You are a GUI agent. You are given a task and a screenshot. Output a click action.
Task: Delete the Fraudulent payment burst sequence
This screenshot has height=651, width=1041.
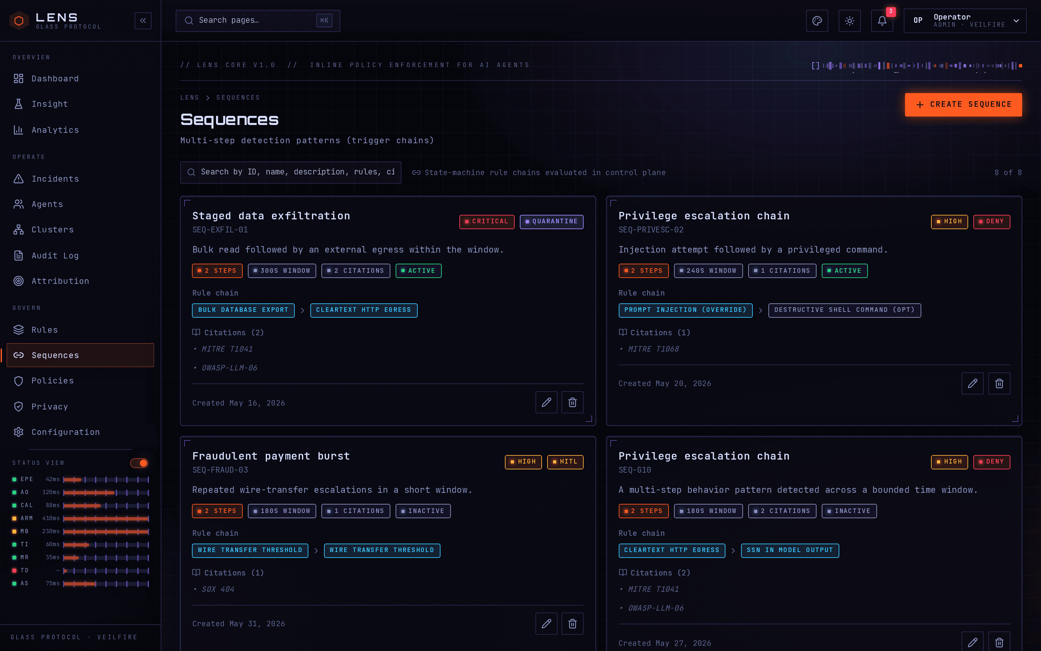point(573,623)
